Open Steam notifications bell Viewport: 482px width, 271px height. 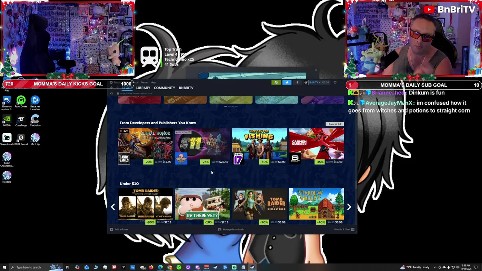coord(297,82)
